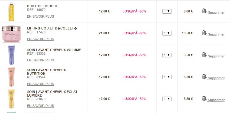The image size is (230, 113).
Task: Click Supprimer link for Cheveux Nutrition
Action: [x=216, y=78]
